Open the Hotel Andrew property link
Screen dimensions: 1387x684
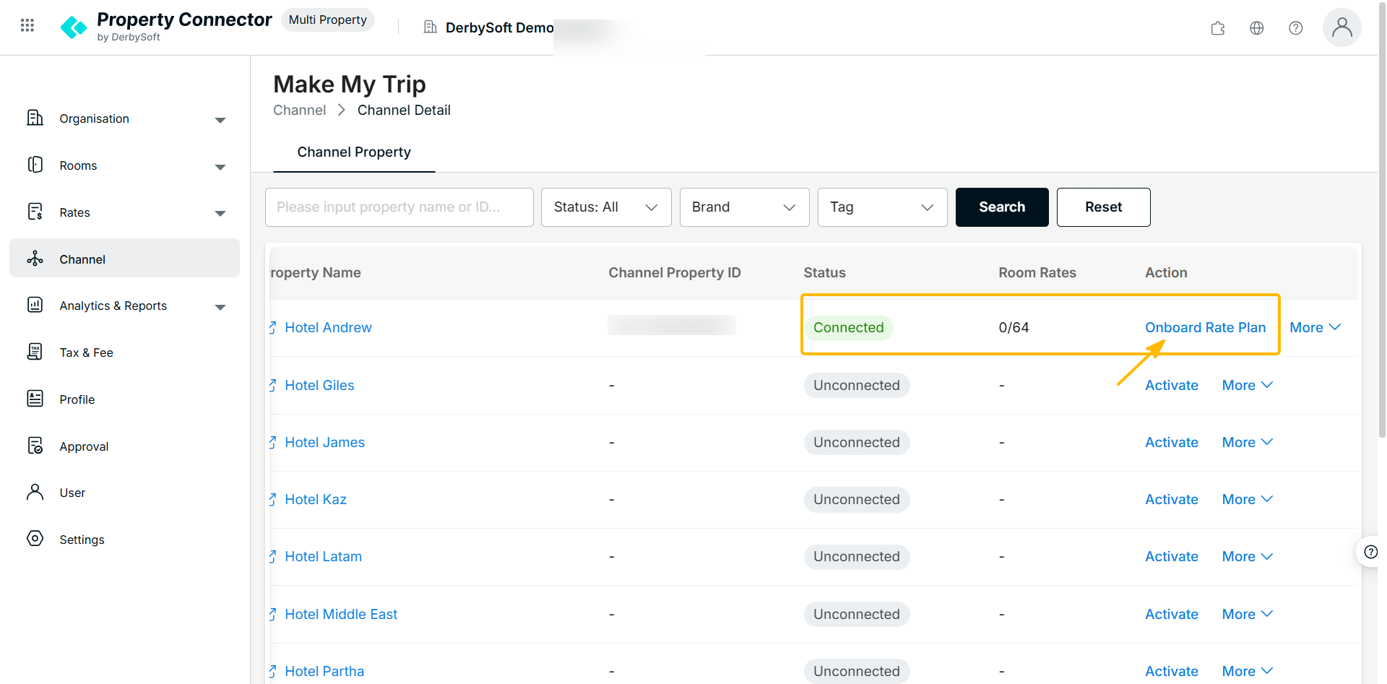tap(328, 327)
